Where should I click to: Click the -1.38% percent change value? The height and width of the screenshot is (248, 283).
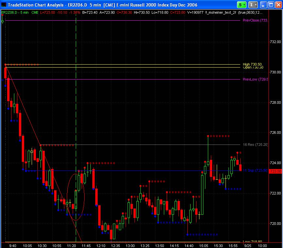pyautogui.click(x=74, y=12)
